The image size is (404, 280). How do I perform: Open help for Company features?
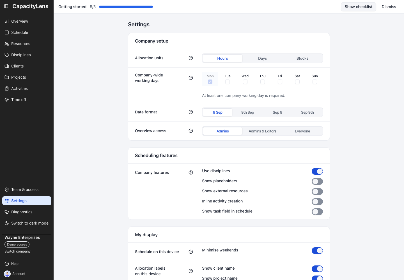[191, 172]
